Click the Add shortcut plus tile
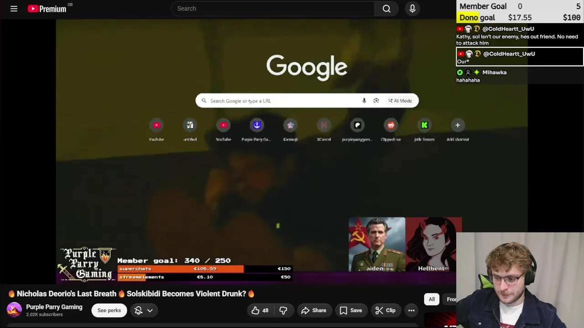584x328 pixels. (458, 130)
